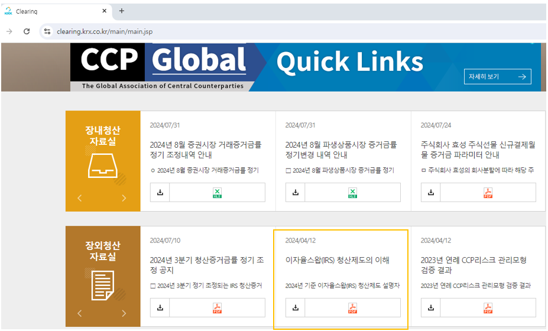Viewport: 548px width, 331px height.
Task: Click description 2024년 8월 파생상품시장 증거금률 정기
Action: [x=340, y=170]
